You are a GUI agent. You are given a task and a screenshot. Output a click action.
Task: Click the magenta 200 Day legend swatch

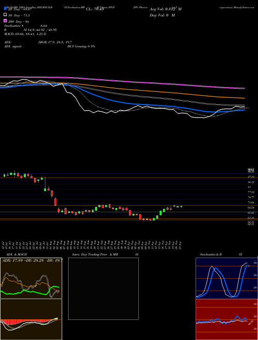(5, 21)
